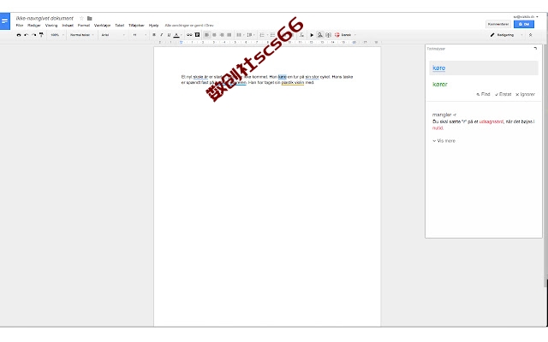Star the untitled document

(x=81, y=18)
